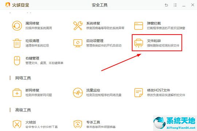Screen dimensions: 197x131
Task: Open the 垃圾清理 trash can icon
Action: coord(17,43)
